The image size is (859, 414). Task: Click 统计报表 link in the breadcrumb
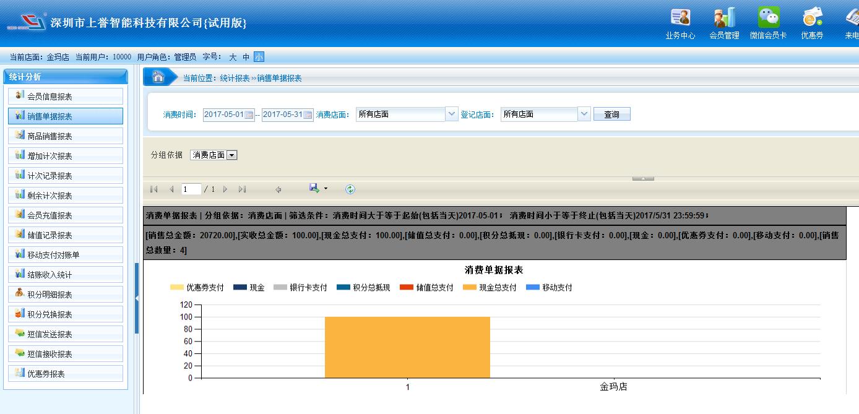pos(235,78)
